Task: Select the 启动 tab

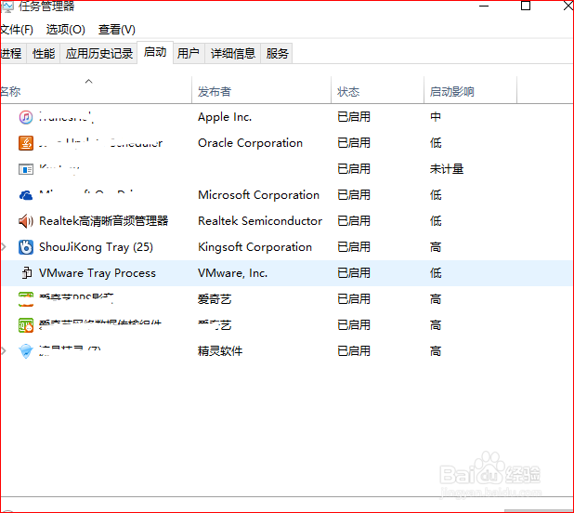Action: pos(155,52)
